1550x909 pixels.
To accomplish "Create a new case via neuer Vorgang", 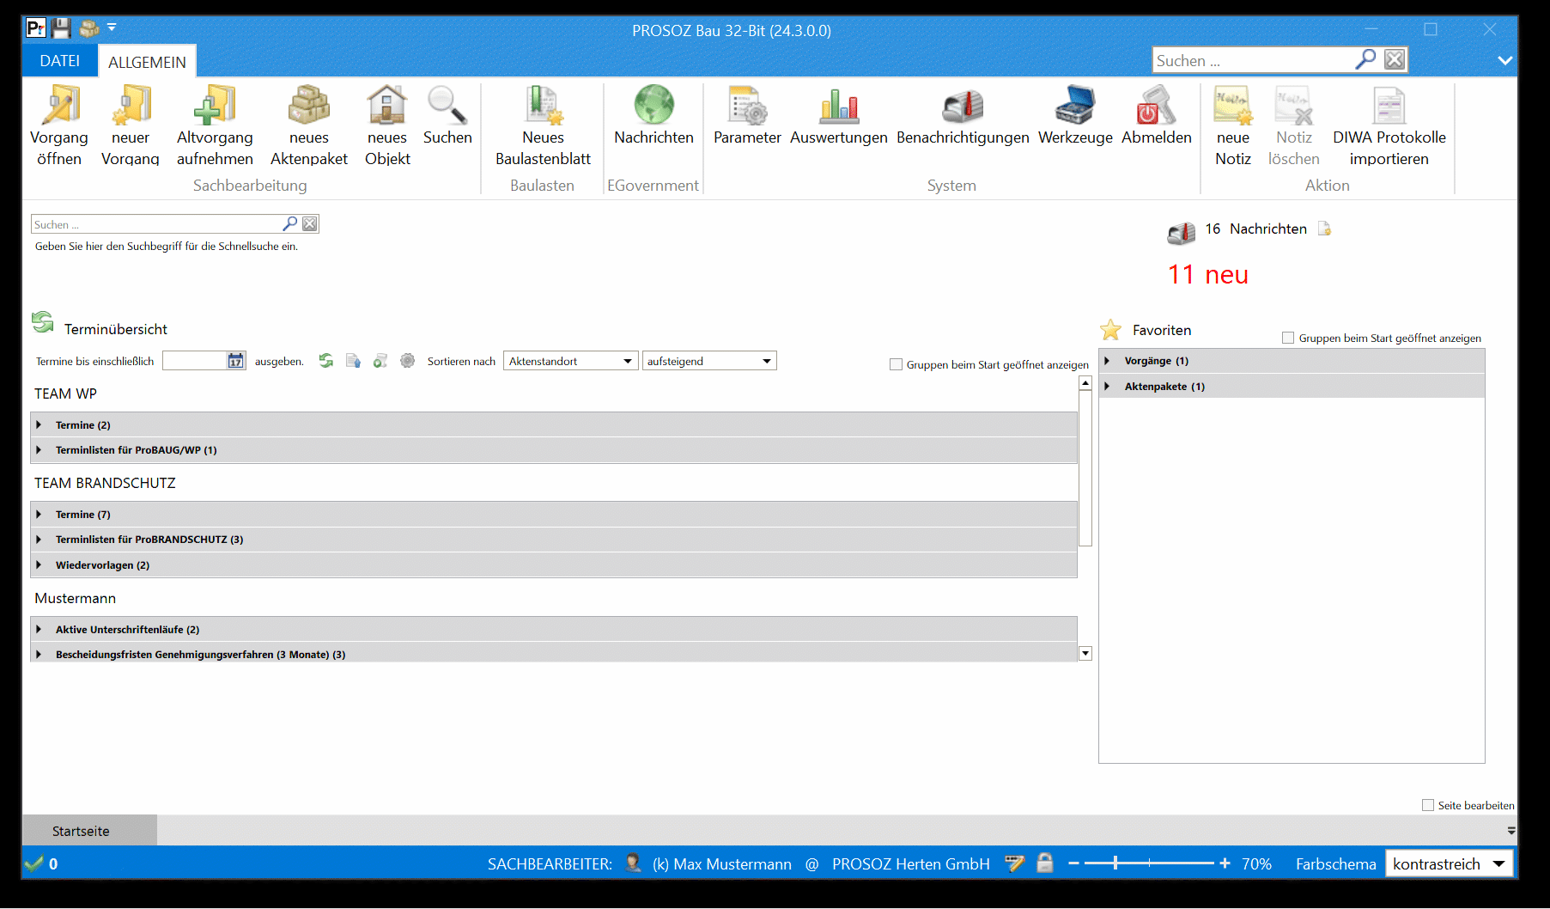I will (x=131, y=125).
